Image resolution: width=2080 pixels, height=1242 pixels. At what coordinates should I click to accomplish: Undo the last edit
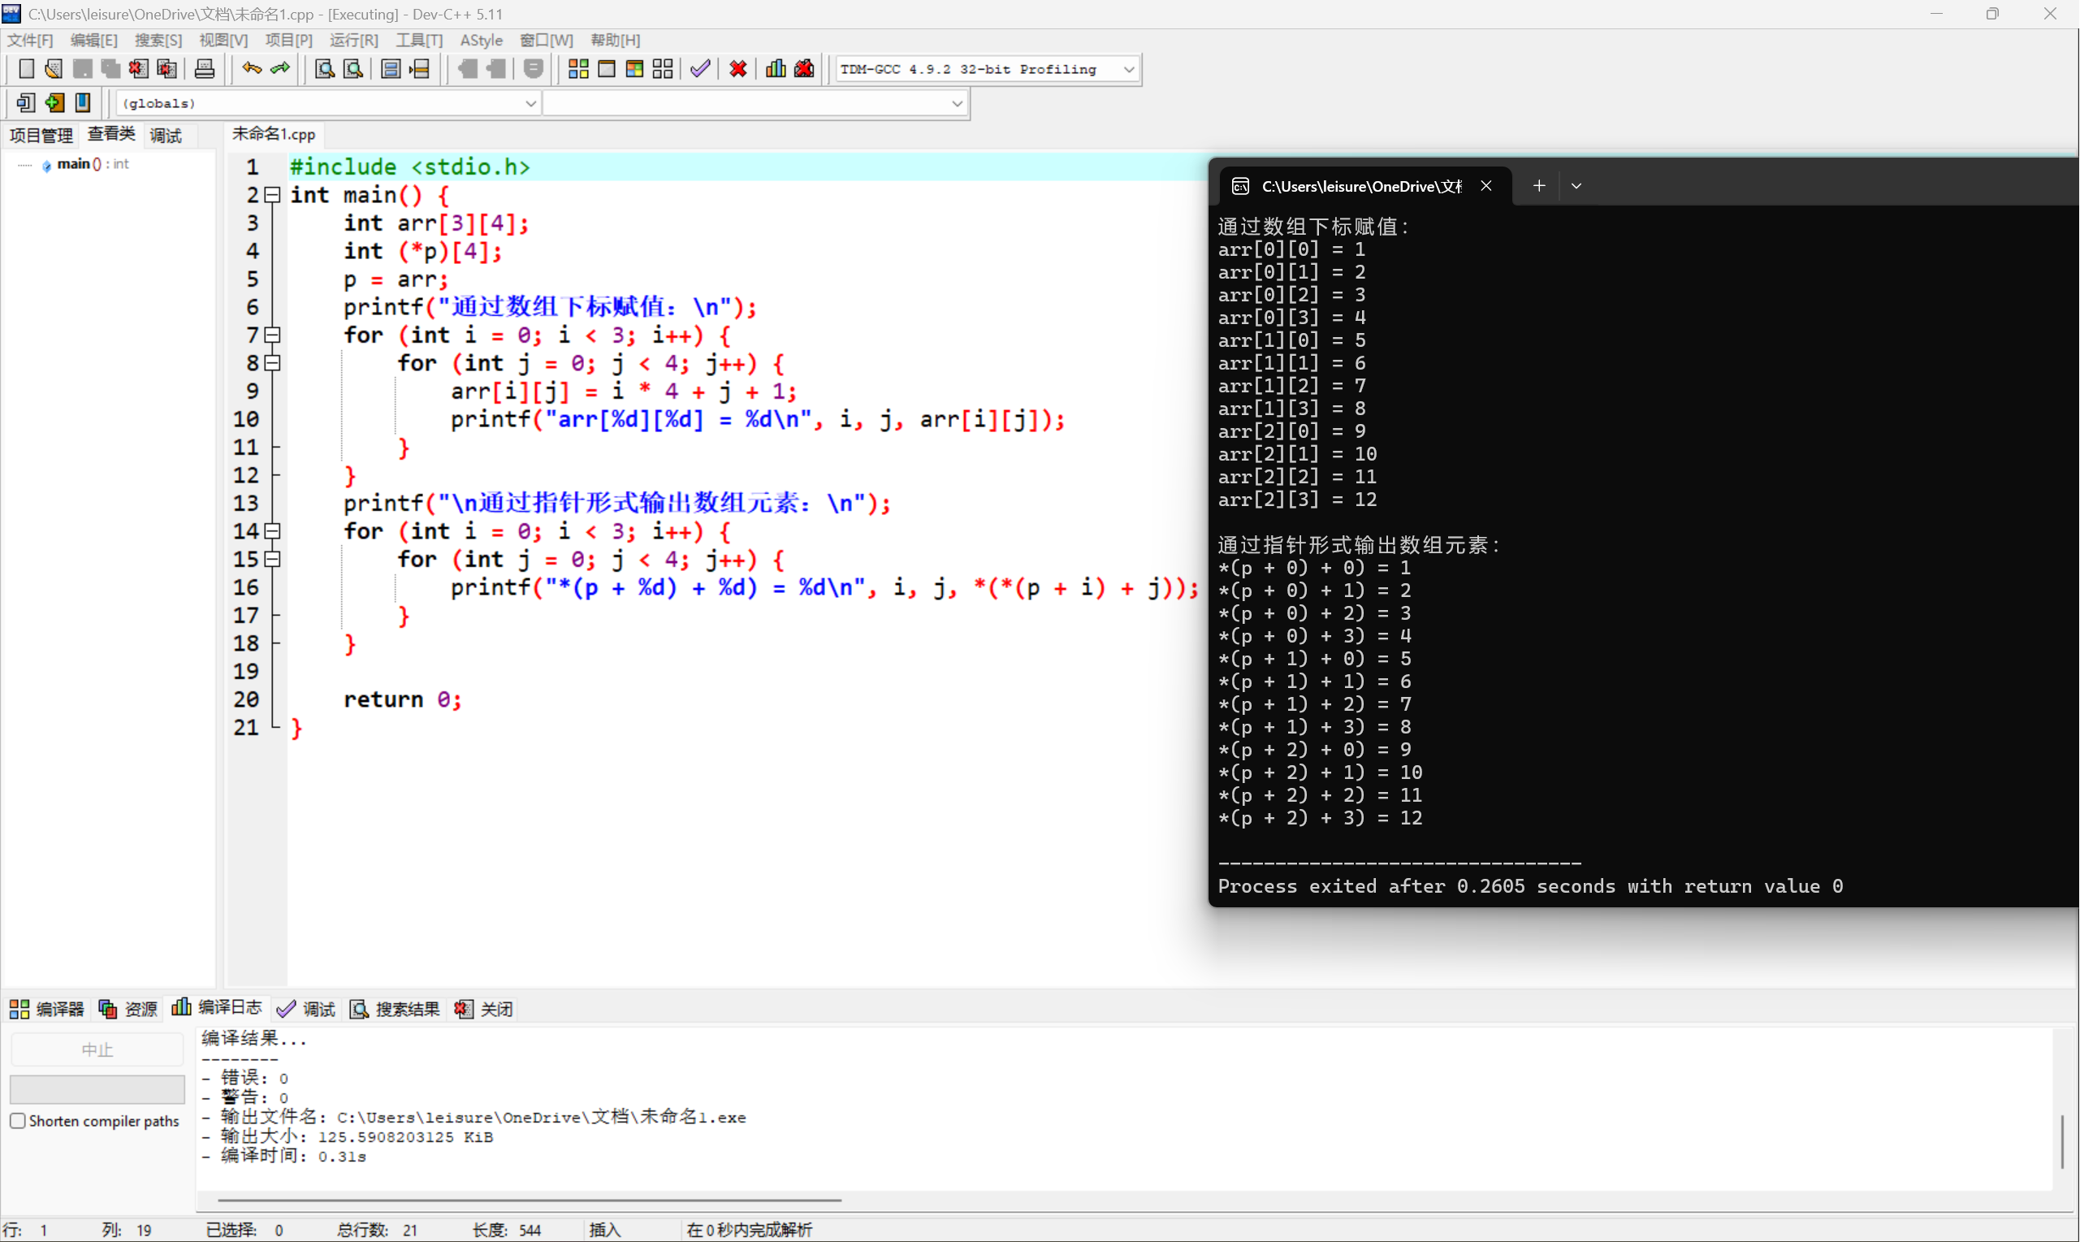[x=250, y=68]
